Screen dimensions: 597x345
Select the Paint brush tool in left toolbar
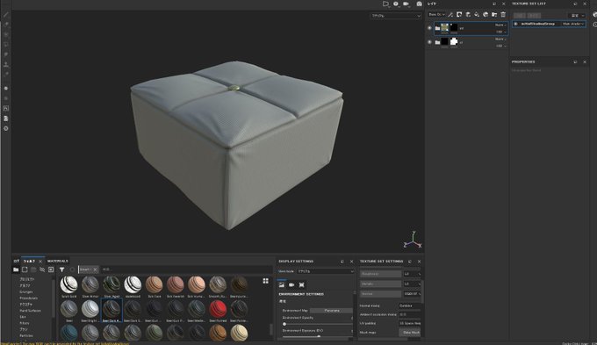click(6, 15)
